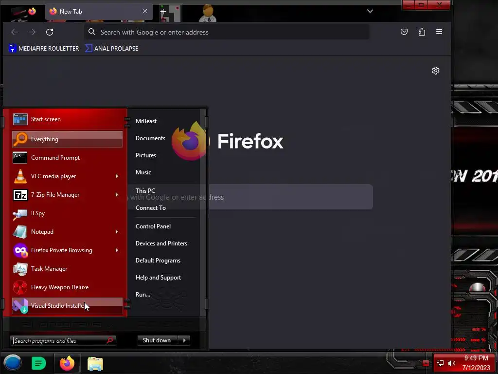The image size is (498, 374).
Task: Click the Firefox address bar
Action: pyautogui.click(x=227, y=32)
